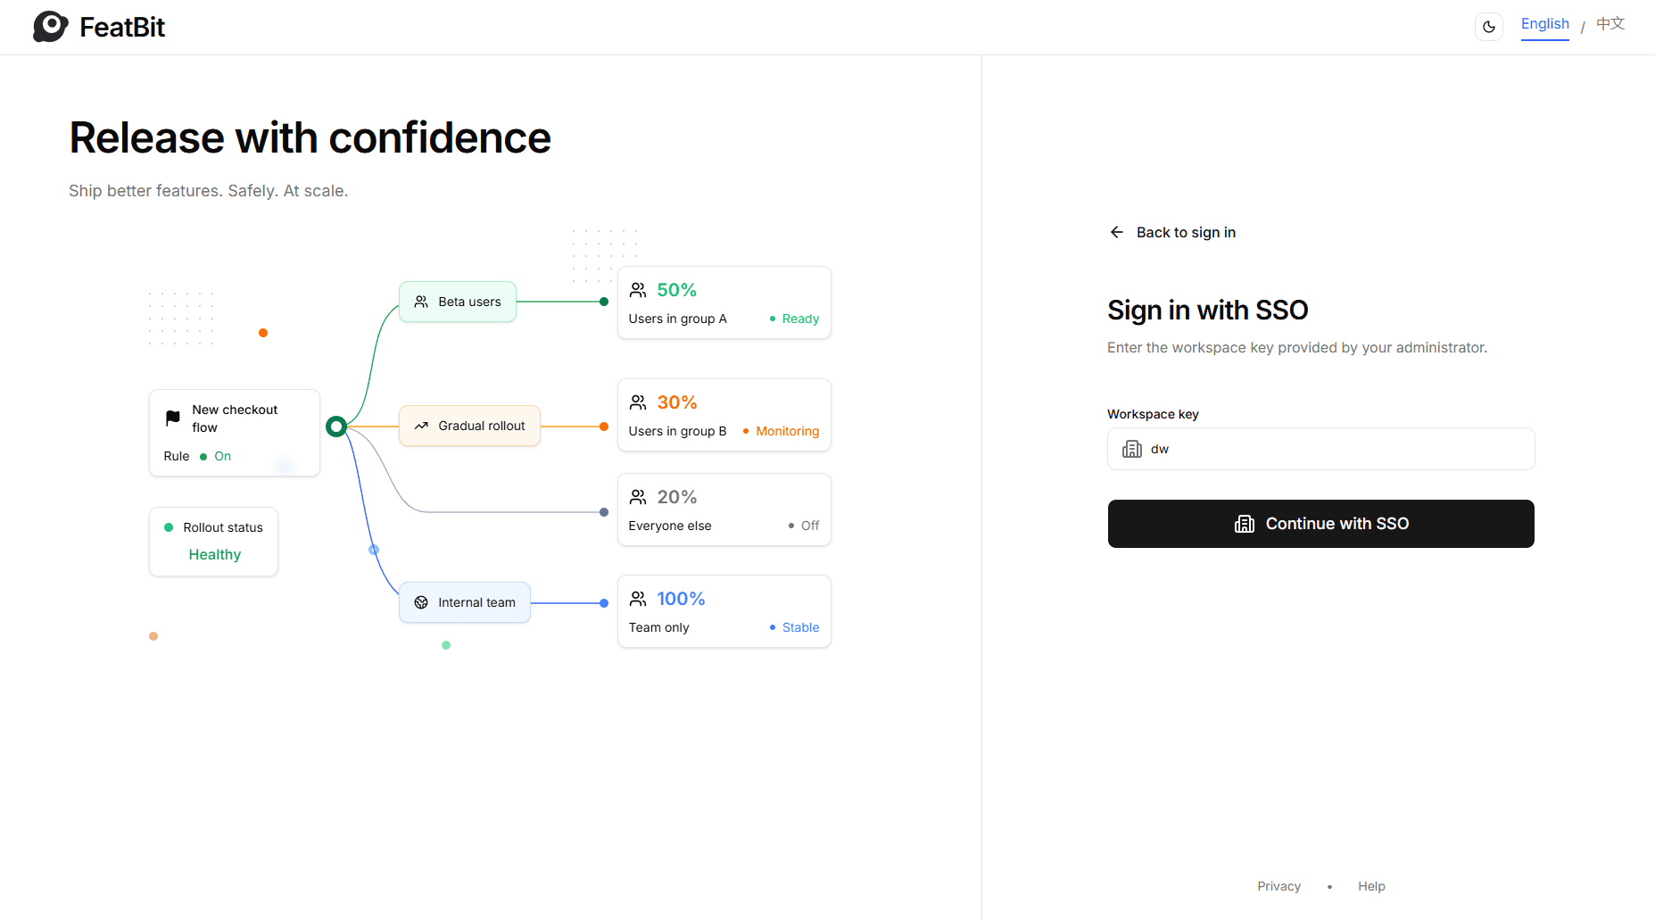Click the FeatBit logo icon
Image resolution: width=1655 pixels, height=920 pixels.
pos(51,27)
